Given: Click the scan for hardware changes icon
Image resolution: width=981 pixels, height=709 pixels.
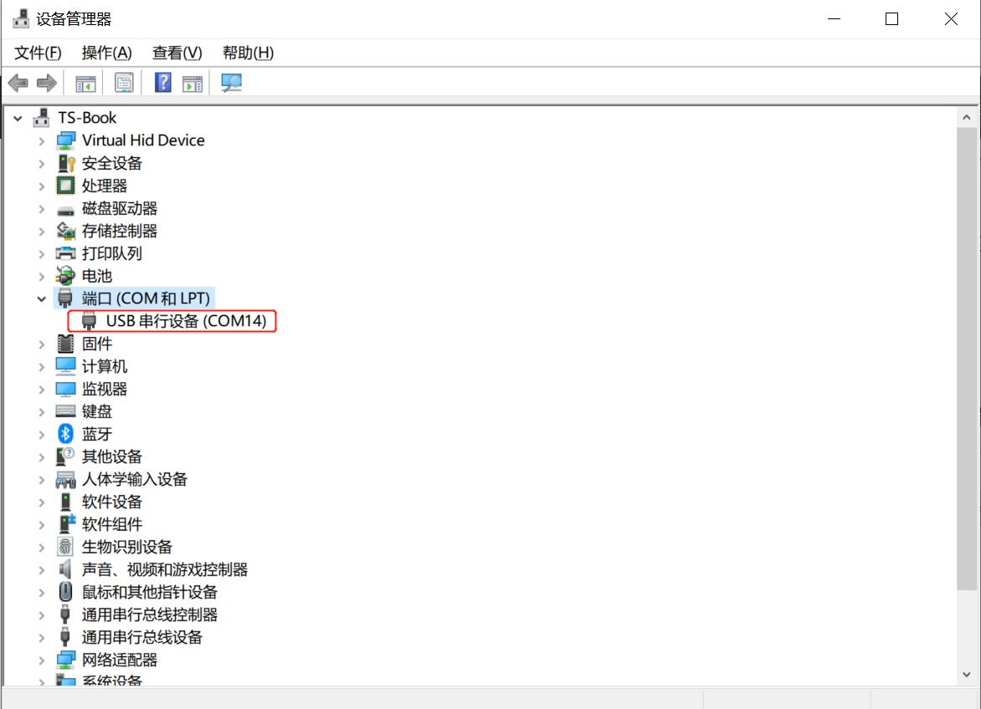Looking at the screenshot, I should [x=231, y=84].
